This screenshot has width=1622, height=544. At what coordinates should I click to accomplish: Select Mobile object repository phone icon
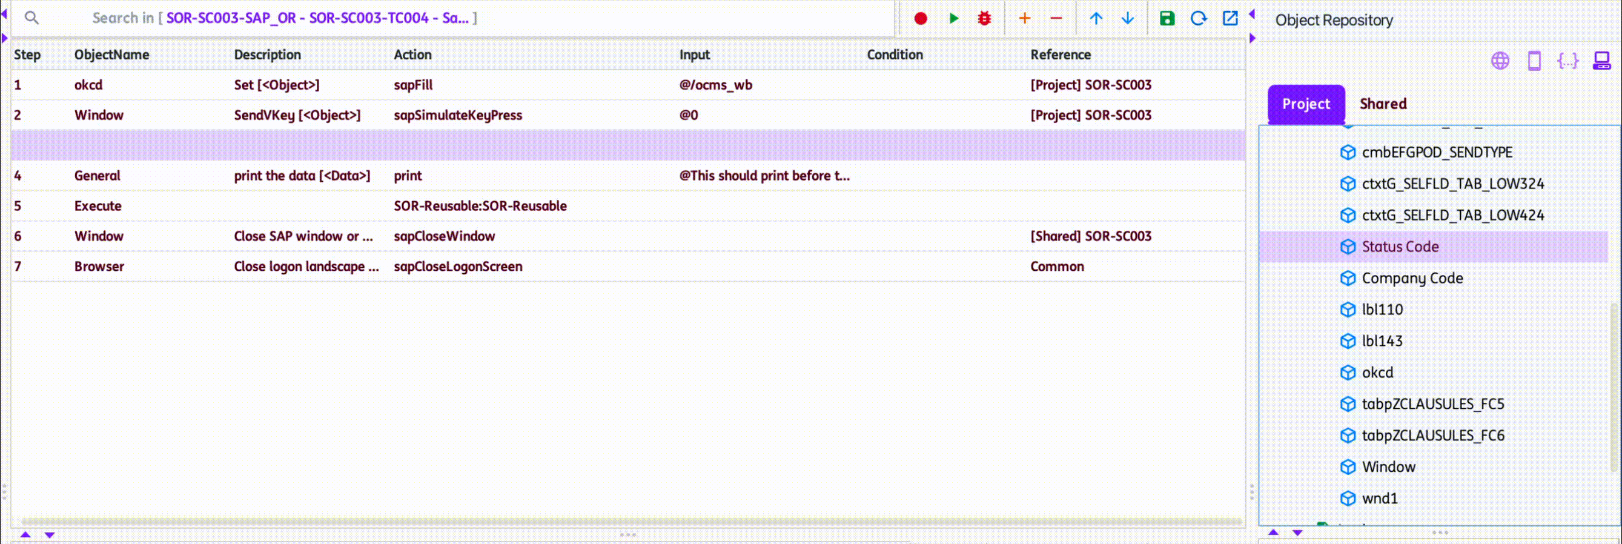[1534, 61]
